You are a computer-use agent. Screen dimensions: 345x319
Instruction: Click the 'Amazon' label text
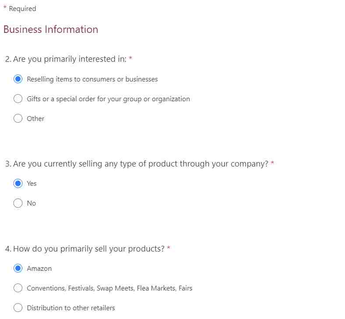tap(39, 268)
